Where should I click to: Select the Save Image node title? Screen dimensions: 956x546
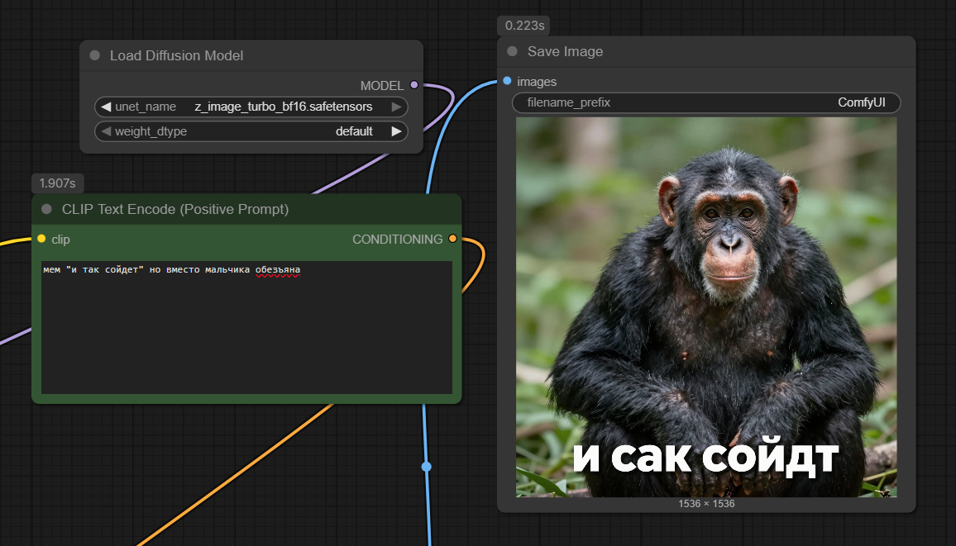pyautogui.click(x=566, y=51)
